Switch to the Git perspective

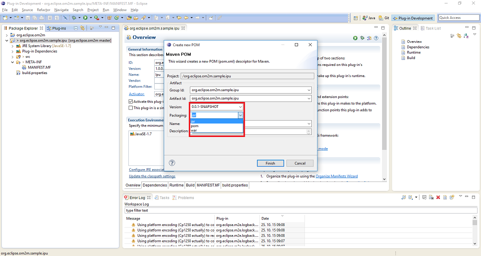point(384,18)
